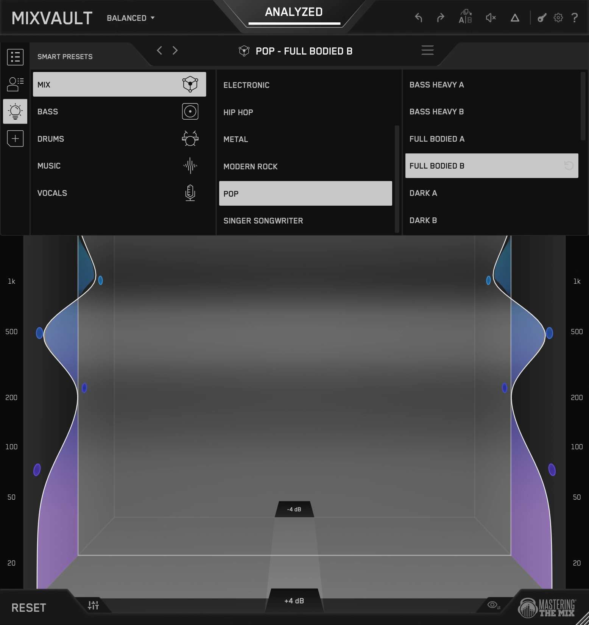Choose the HIP HOP genre
Screen dimensions: 589x625
(305, 112)
